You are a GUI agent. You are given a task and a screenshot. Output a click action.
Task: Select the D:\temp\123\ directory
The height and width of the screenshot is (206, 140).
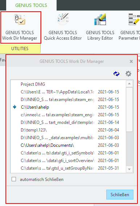tap(68, 130)
